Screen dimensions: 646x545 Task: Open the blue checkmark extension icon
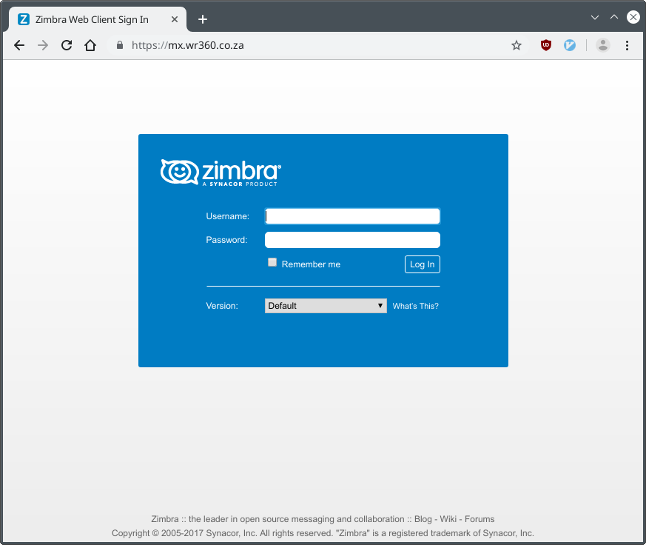[x=570, y=45]
